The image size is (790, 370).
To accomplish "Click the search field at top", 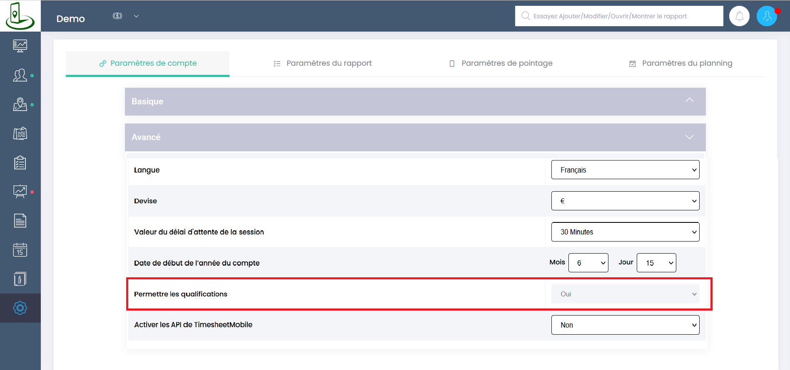I will pos(619,16).
